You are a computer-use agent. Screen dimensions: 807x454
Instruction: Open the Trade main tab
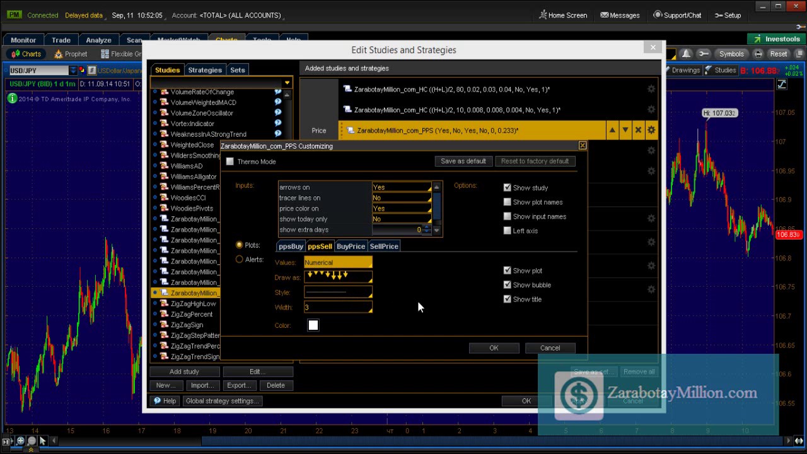(61, 40)
